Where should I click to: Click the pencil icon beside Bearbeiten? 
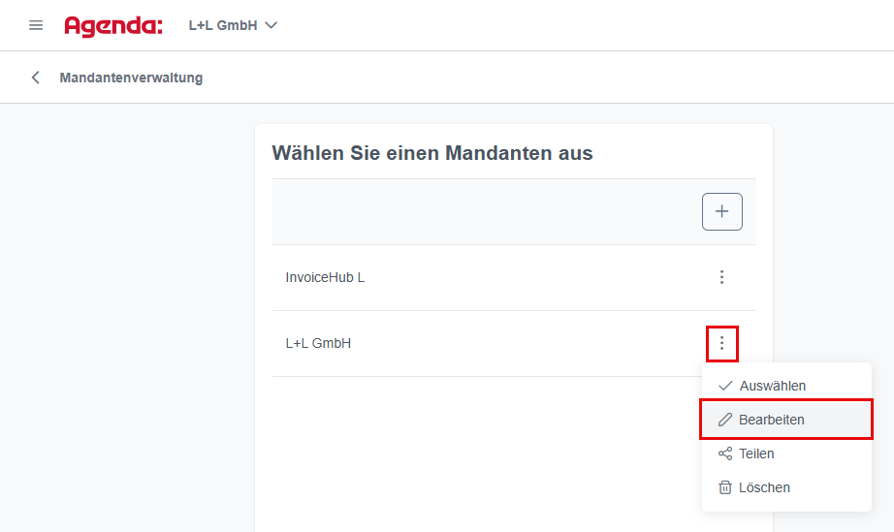[x=724, y=420]
